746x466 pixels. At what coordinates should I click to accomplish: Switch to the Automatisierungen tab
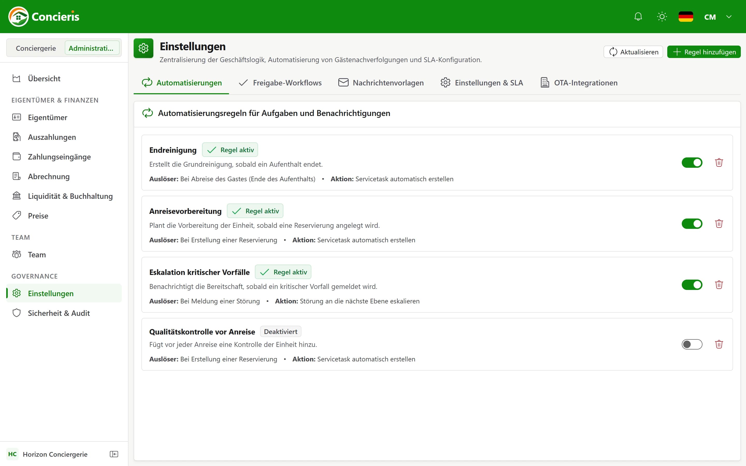[x=182, y=83]
